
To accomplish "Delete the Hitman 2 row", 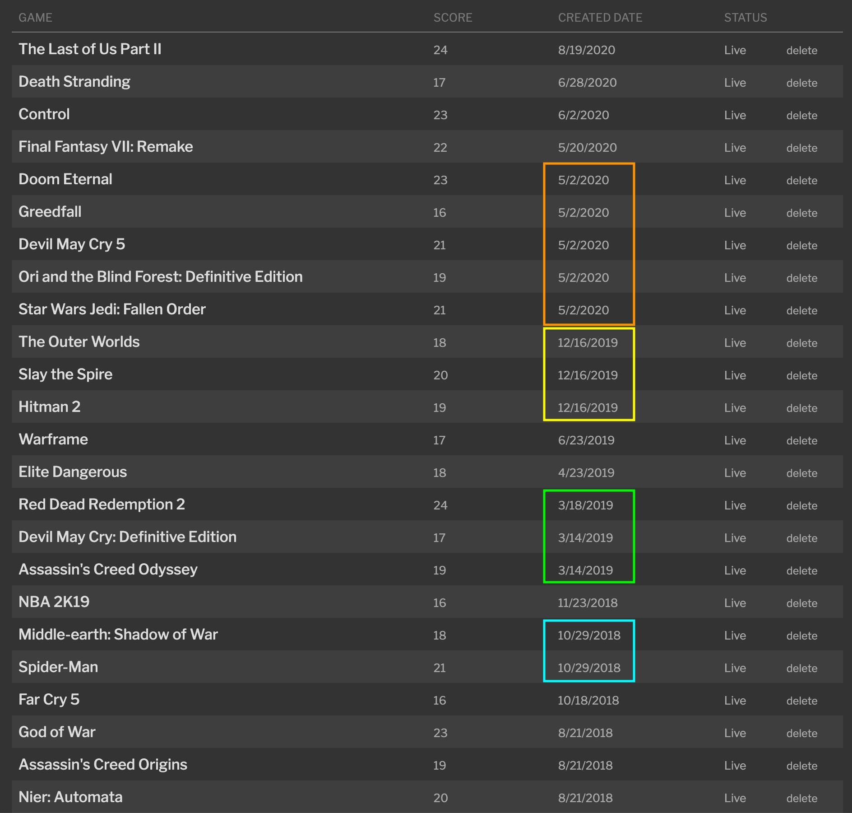I will tap(802, 408).
